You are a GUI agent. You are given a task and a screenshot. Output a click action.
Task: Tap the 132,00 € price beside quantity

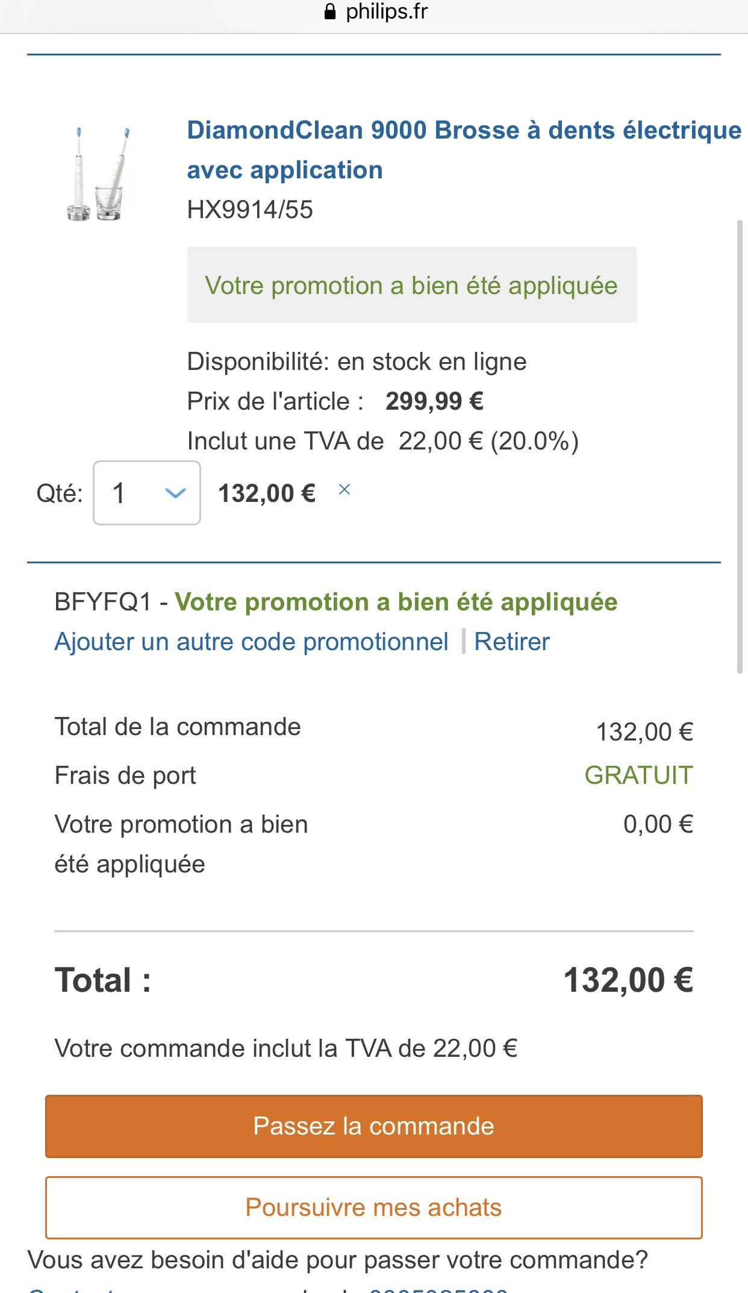tap(267, 493)
